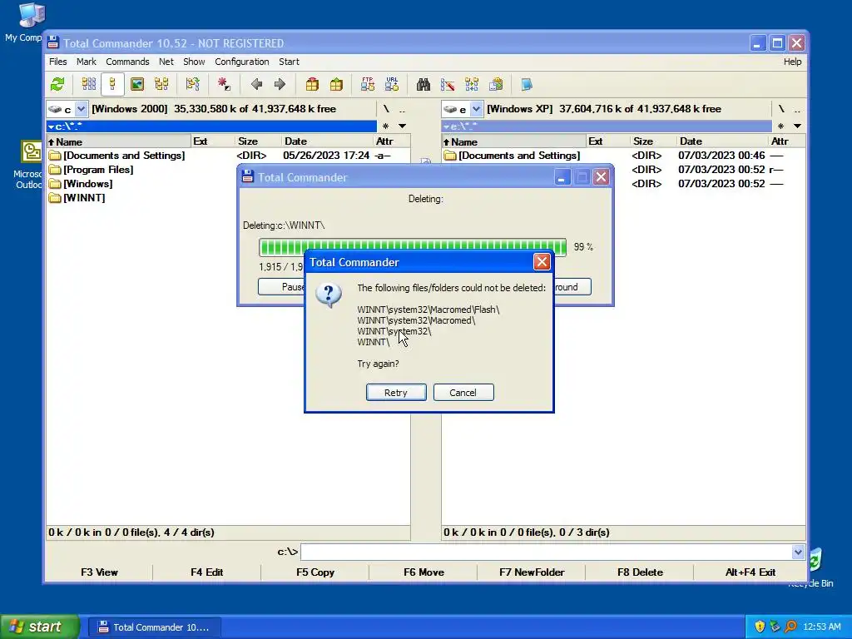
Task: Click the green deleting progress bar
Action: tap(413, 247)
